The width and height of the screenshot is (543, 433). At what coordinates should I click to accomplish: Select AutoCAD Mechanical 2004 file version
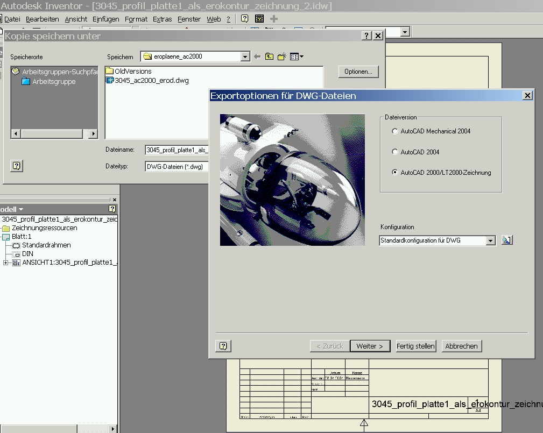pos(395,131)
